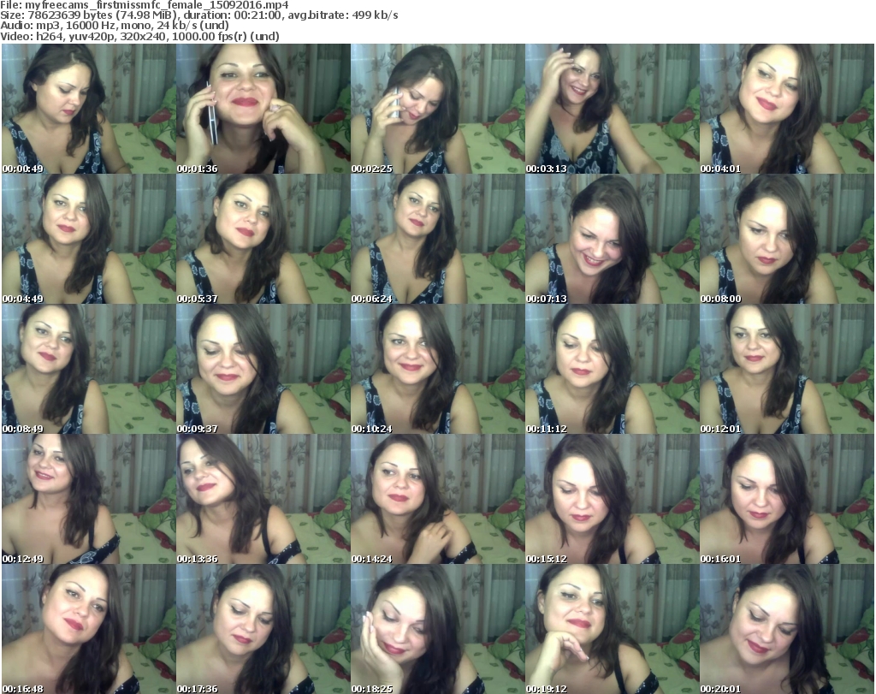
Task: Click the Video codec info line
Action: (139, 36)
